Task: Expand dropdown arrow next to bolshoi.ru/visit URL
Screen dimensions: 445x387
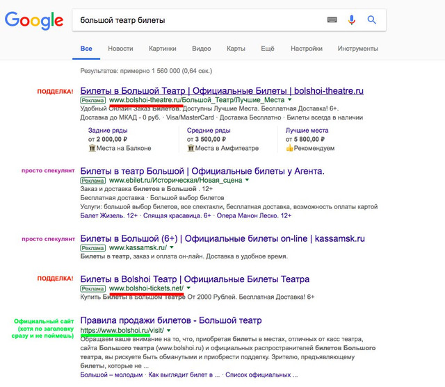Action: (x=169, y=330)
